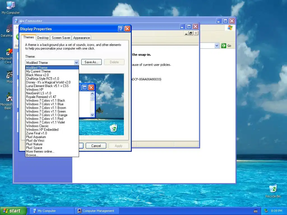The image size is (287, 215).
Task: Switch to the Desktop tab
Action: (43, 38)
